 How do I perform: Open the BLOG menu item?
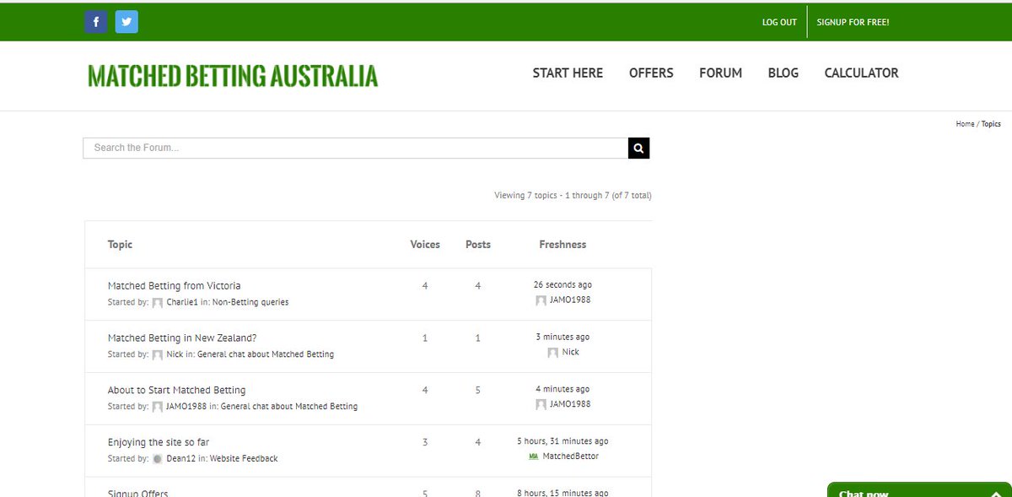coord(783,73)
